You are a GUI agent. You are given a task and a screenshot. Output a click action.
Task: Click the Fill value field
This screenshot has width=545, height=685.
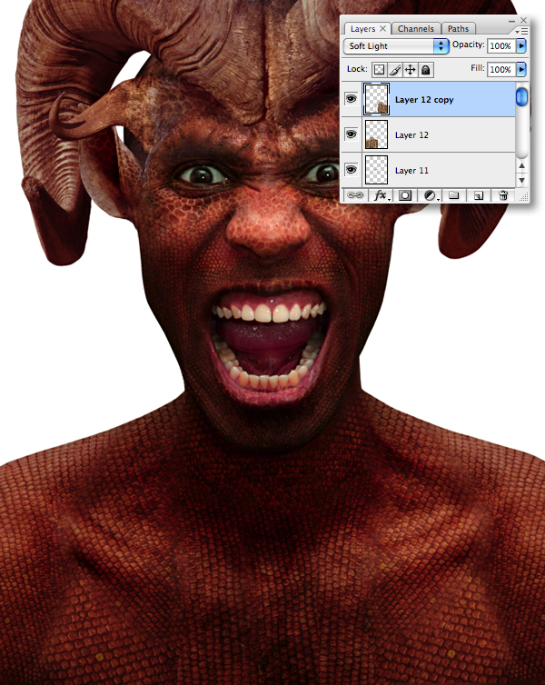[x=500, y=69]
